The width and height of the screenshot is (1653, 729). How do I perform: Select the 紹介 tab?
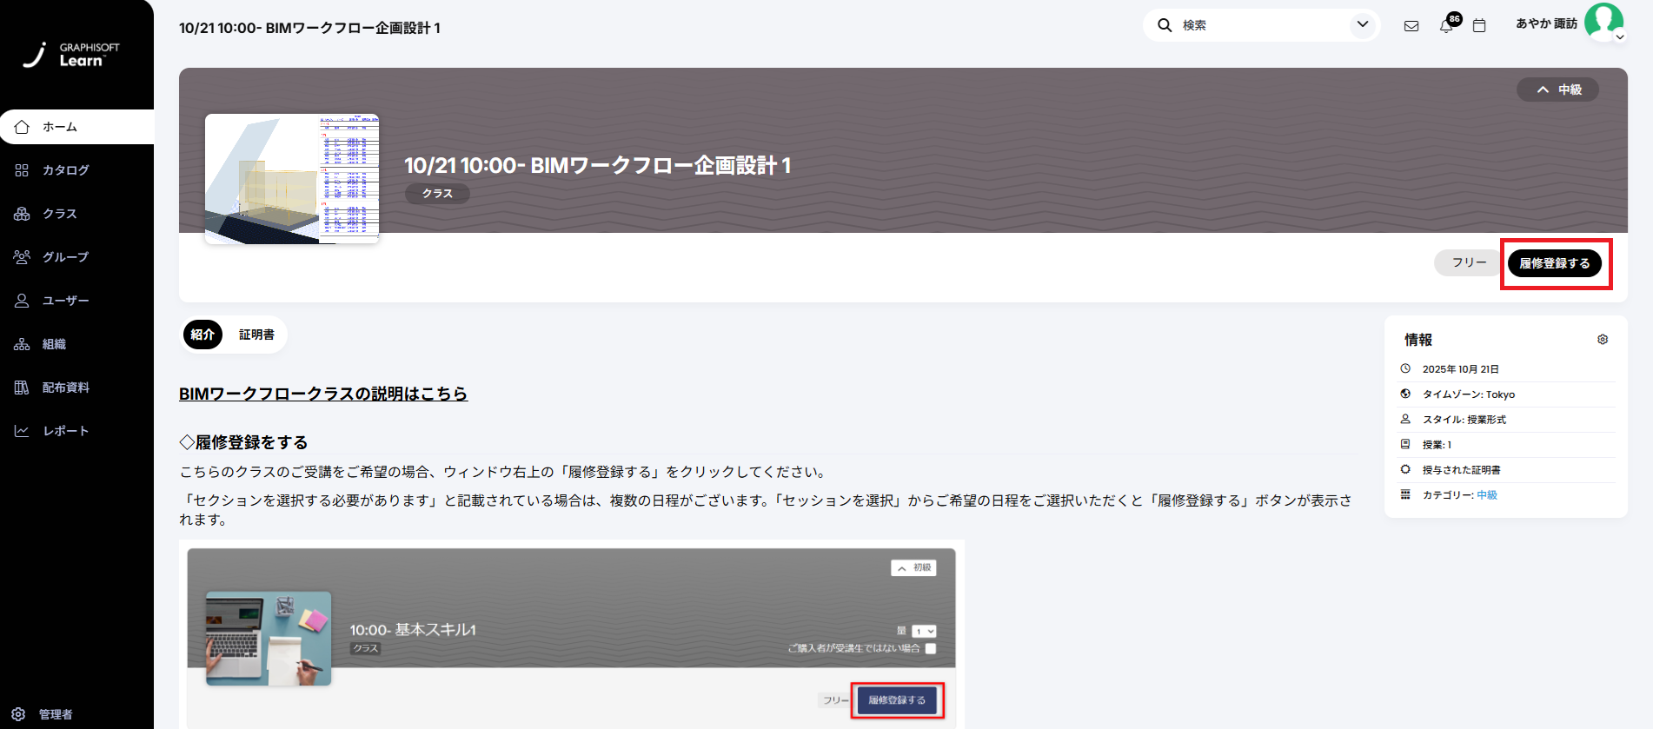pos(202,335)
